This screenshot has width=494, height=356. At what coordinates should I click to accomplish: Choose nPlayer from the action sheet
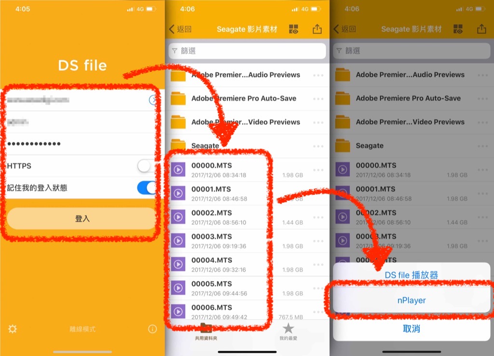(412, 300)
